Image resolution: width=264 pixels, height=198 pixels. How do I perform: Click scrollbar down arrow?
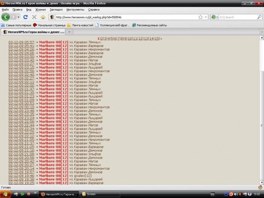click(262, 182)
